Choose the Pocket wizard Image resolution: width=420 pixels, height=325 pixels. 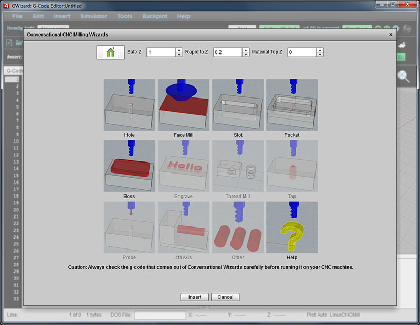(x=291, y=104)
